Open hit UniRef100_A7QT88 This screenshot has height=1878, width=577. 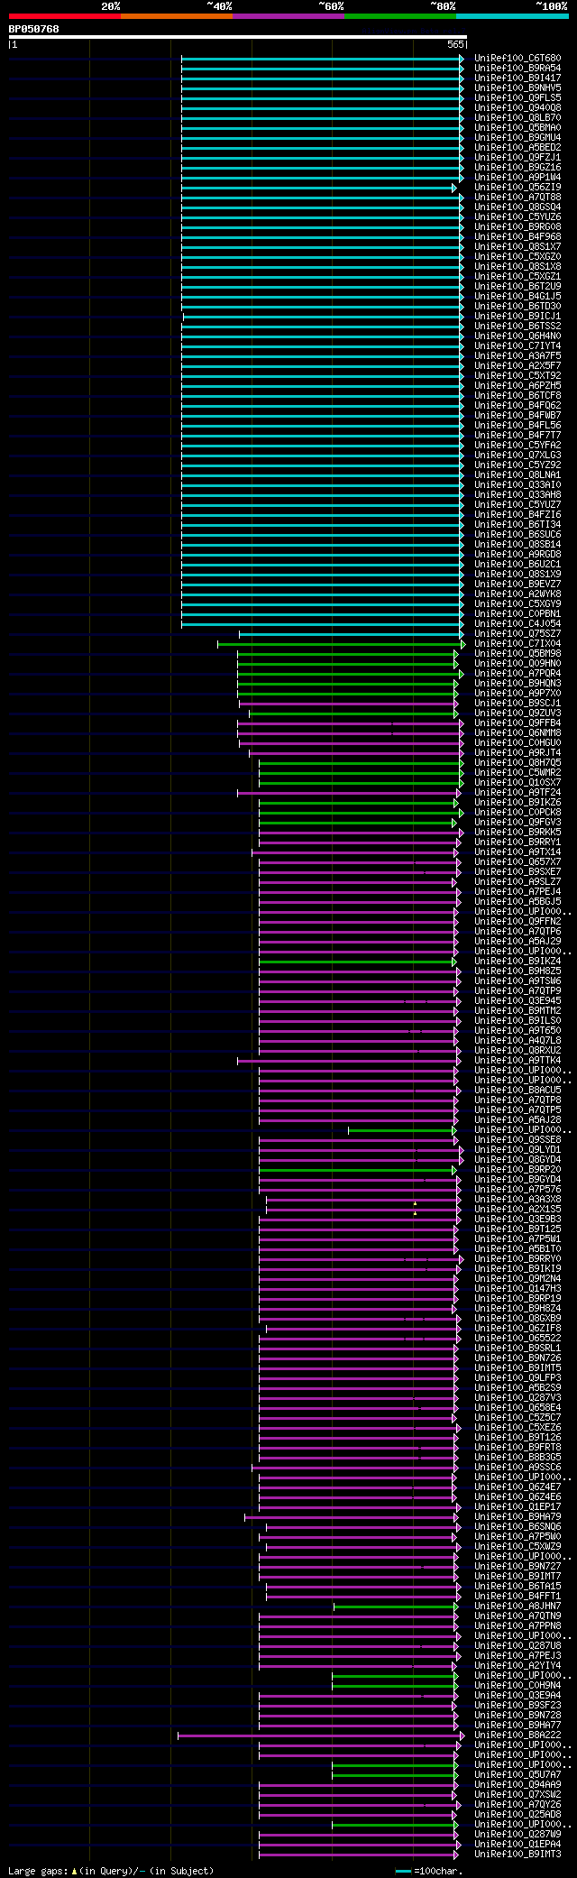[x=517, y=198]
